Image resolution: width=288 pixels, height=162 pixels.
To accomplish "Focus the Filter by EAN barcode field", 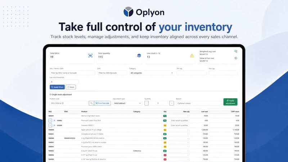I will tap(112, 73).
